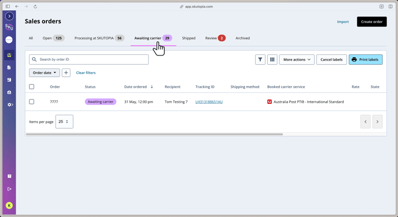Open the Order date filter dropdown
Screen dimensions: 398x217
[x=45, y=73]
